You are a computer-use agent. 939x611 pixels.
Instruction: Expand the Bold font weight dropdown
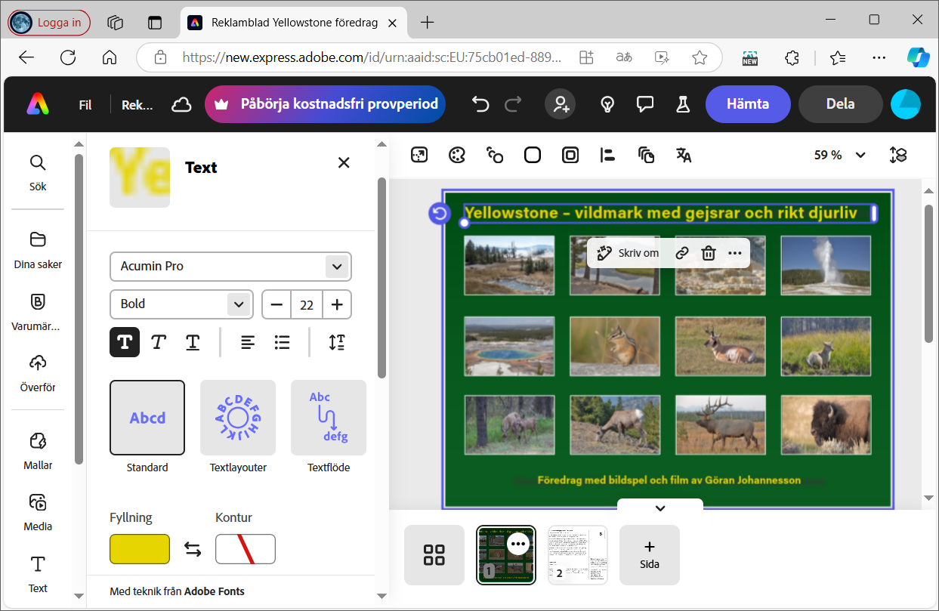tap(181, 304)
